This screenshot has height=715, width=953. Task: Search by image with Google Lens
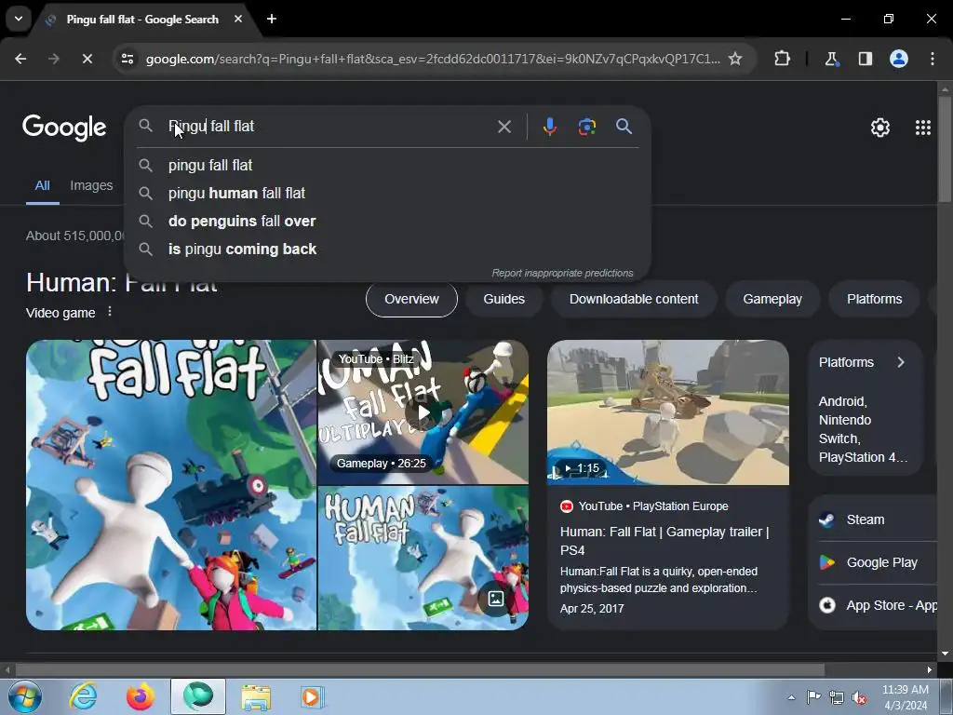(x=586, y=127)
